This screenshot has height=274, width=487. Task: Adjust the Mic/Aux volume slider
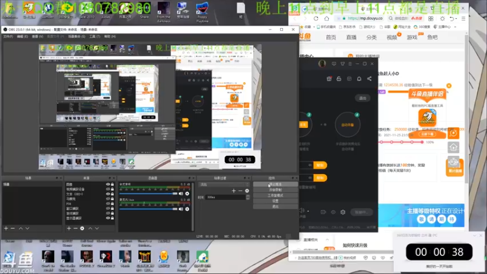click(x=149, y=209)
